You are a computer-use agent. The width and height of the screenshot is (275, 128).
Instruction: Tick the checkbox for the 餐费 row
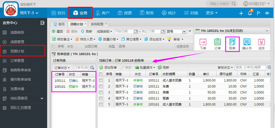pos(101,98)
